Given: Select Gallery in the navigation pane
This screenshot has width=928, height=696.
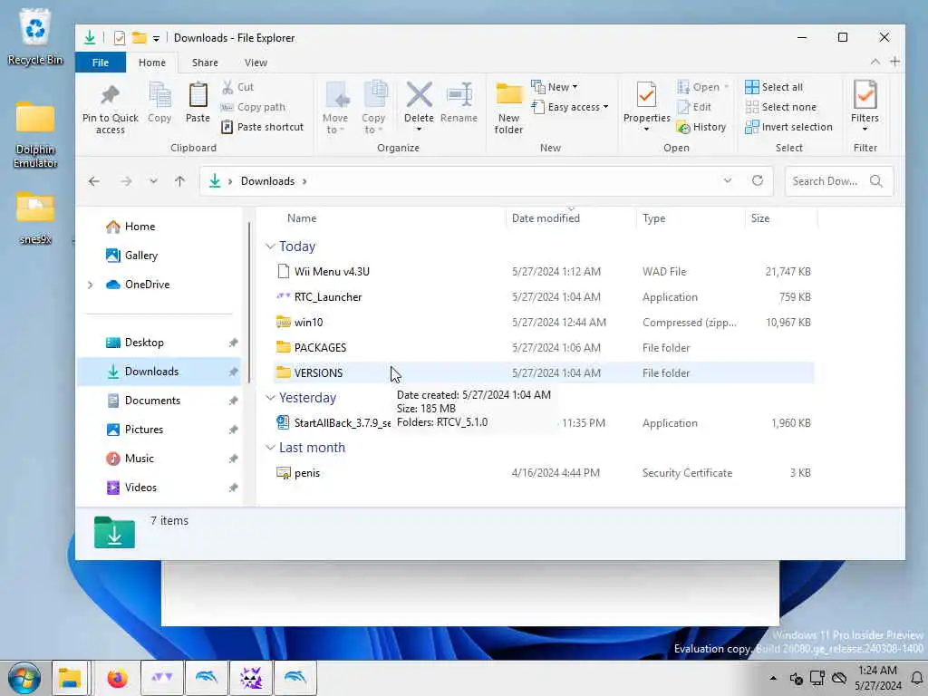Looking at the screenshot, I should [x=140, y=256].
